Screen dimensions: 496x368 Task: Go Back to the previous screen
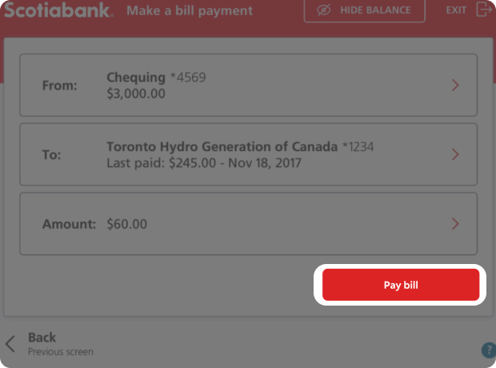tap(42, 338)
